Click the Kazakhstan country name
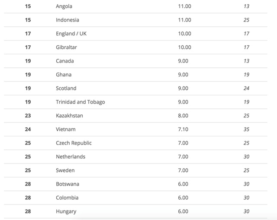 click(x=69, y=116)
